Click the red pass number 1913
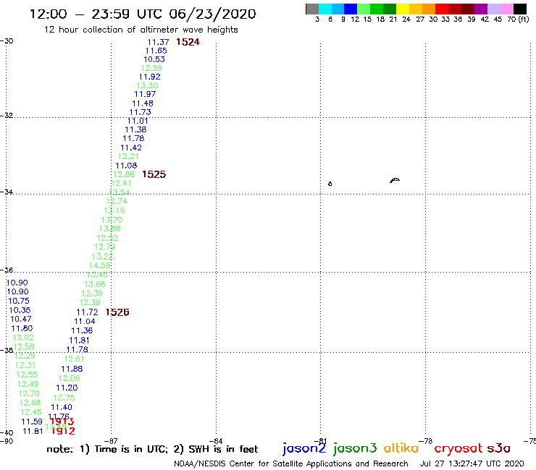 coord(62,422)
